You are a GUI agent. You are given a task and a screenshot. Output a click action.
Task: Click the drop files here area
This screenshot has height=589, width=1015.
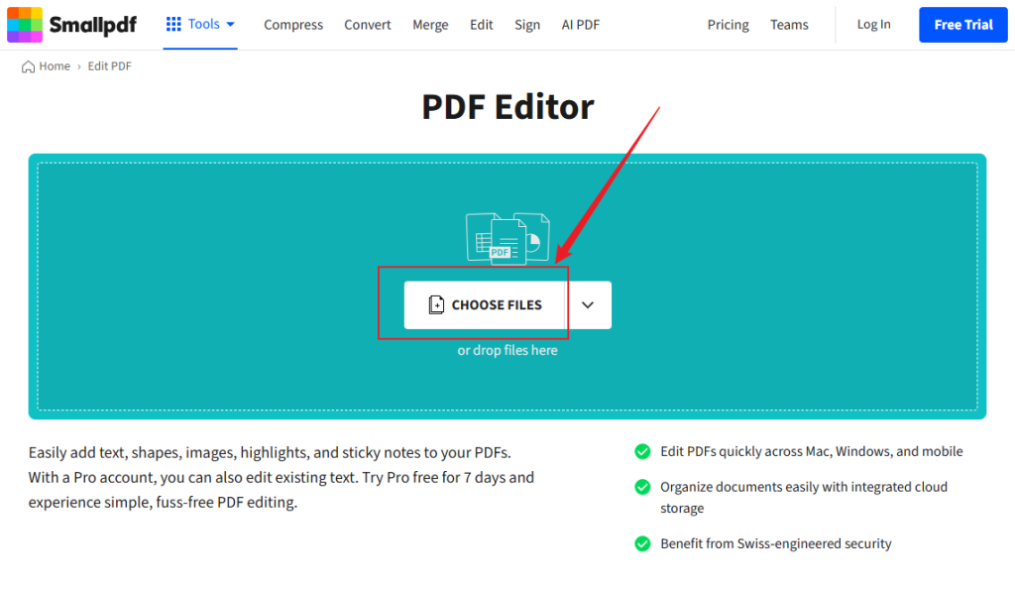coord(507,350)
